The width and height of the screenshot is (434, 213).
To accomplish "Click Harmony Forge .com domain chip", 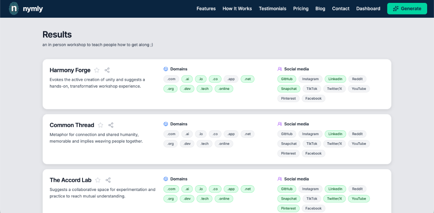I will pos(171,79).
